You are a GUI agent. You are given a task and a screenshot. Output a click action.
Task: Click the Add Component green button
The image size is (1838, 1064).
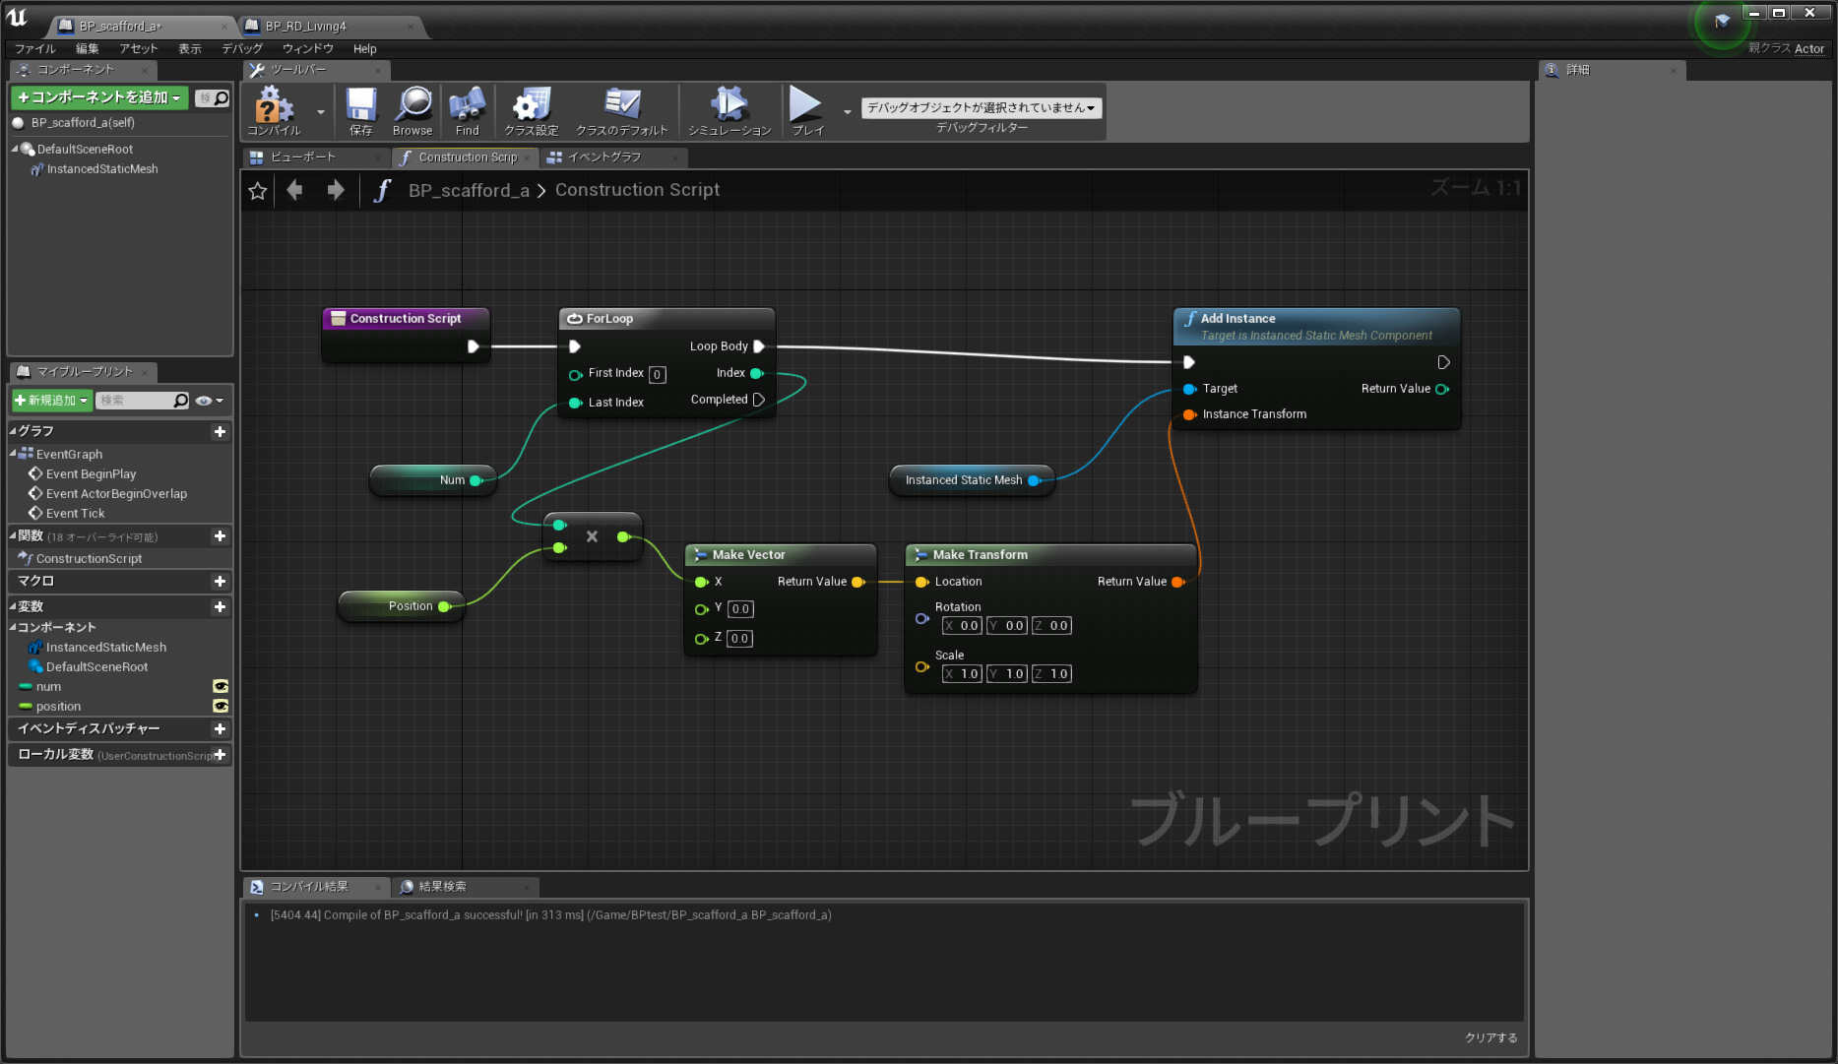(99, 97)
